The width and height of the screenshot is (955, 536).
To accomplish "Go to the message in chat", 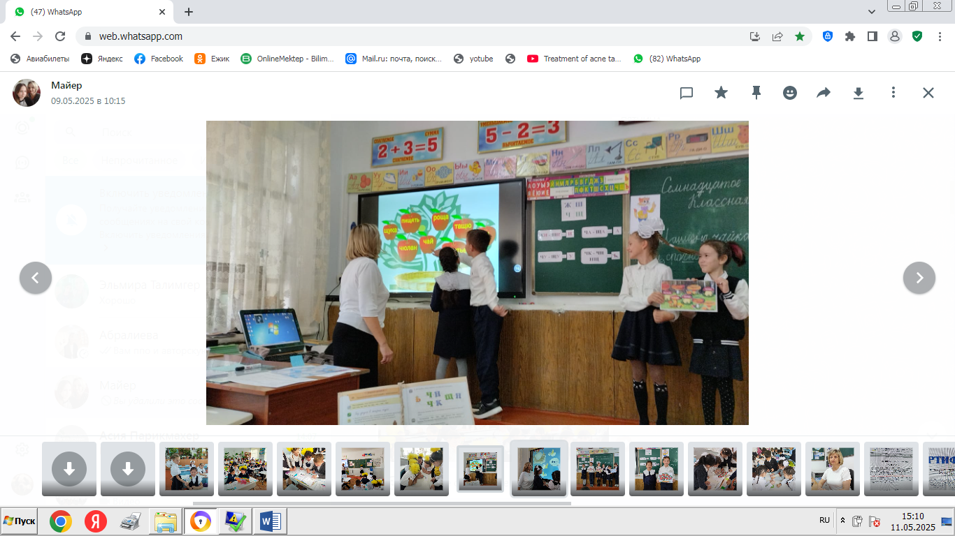I will point(687,93).
